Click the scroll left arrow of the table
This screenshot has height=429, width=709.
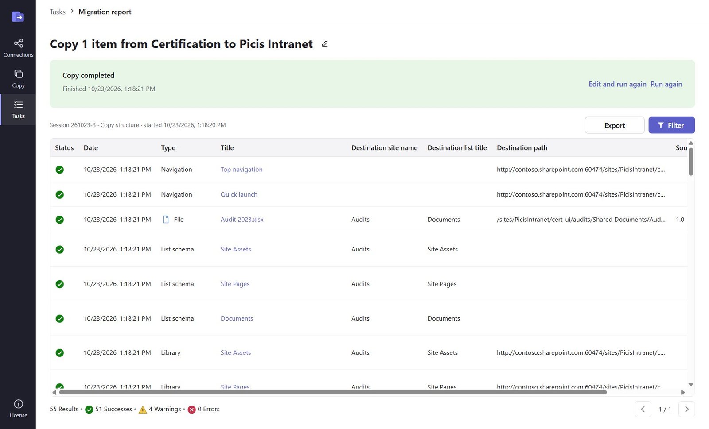click(x=55, y=392)
